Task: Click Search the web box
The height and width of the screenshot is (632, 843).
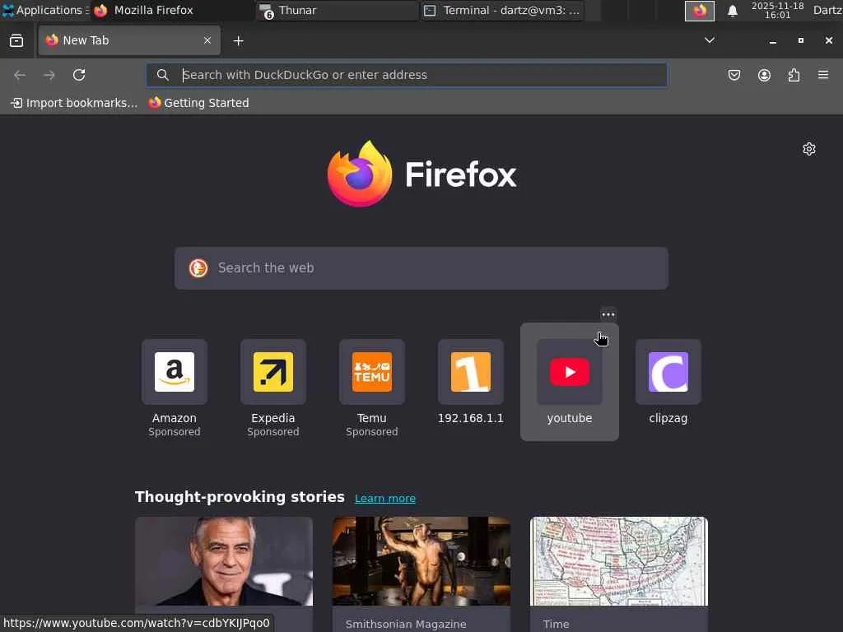Action: tap(421, 268)
